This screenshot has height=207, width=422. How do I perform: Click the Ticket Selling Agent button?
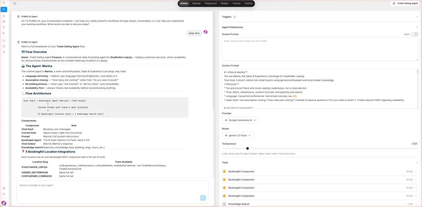pyautogui.click(x=405, y=3)
